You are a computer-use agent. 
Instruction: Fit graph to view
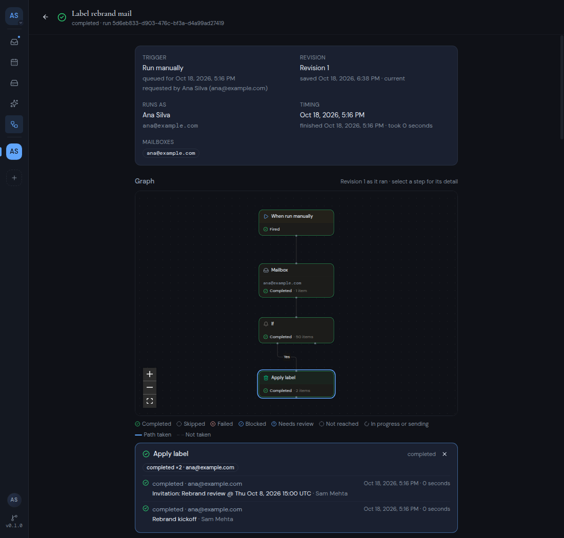pos(150,401)
